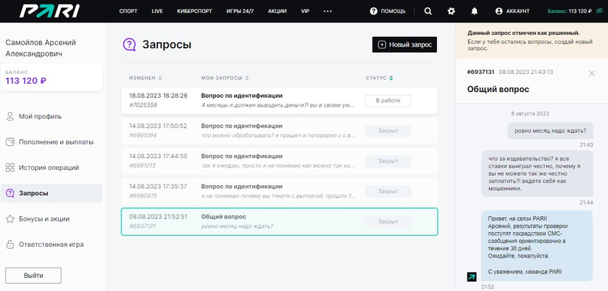
Task: Open Игры 24/7 menu item
Action: pos(240,12)
